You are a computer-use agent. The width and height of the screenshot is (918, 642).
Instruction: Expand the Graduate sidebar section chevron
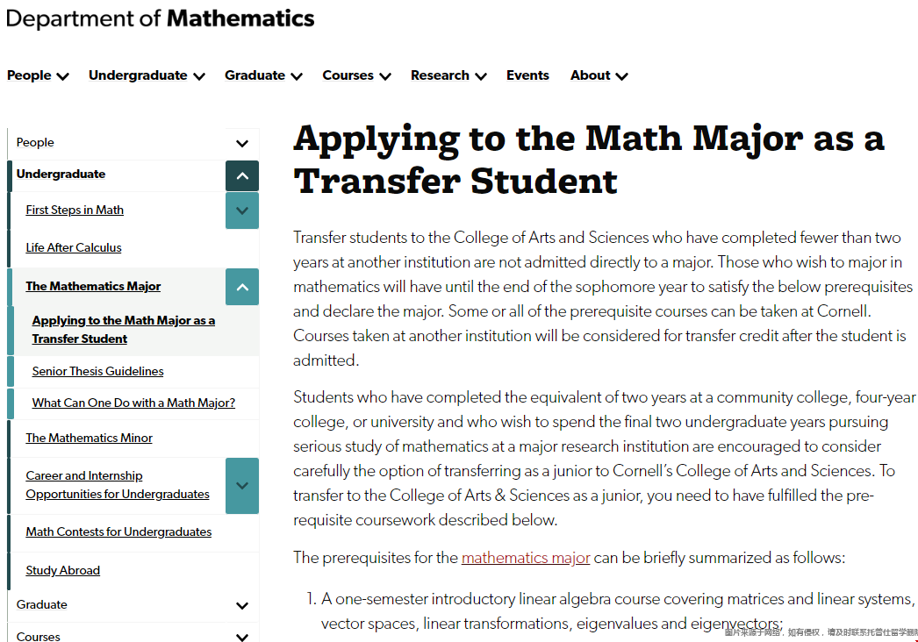(x=242, y=605)
